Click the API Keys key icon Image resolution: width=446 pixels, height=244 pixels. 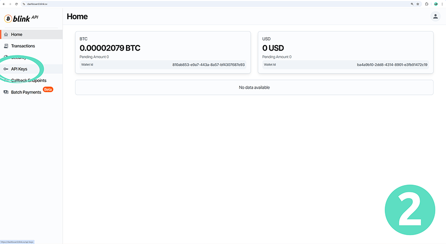pyautogui.click(x=6, y=69)
